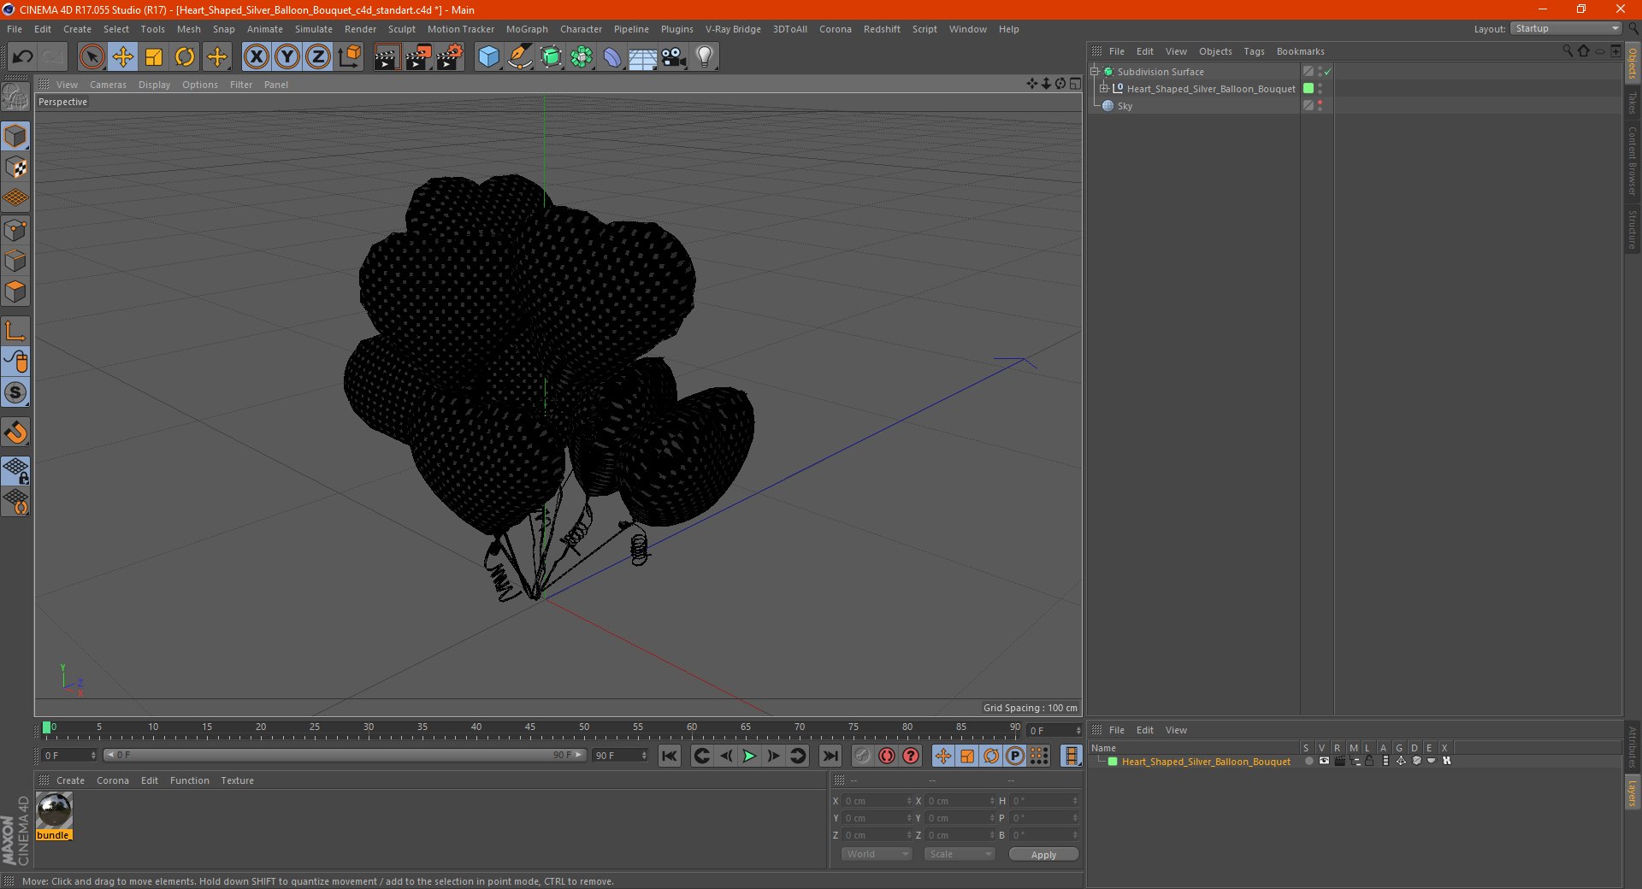Click Record Active Objects key button
The width and height of the screenshot is (1642, 889).
pos(863,756)
